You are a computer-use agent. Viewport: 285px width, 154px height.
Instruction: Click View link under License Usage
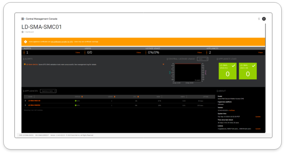coord(199,53)
